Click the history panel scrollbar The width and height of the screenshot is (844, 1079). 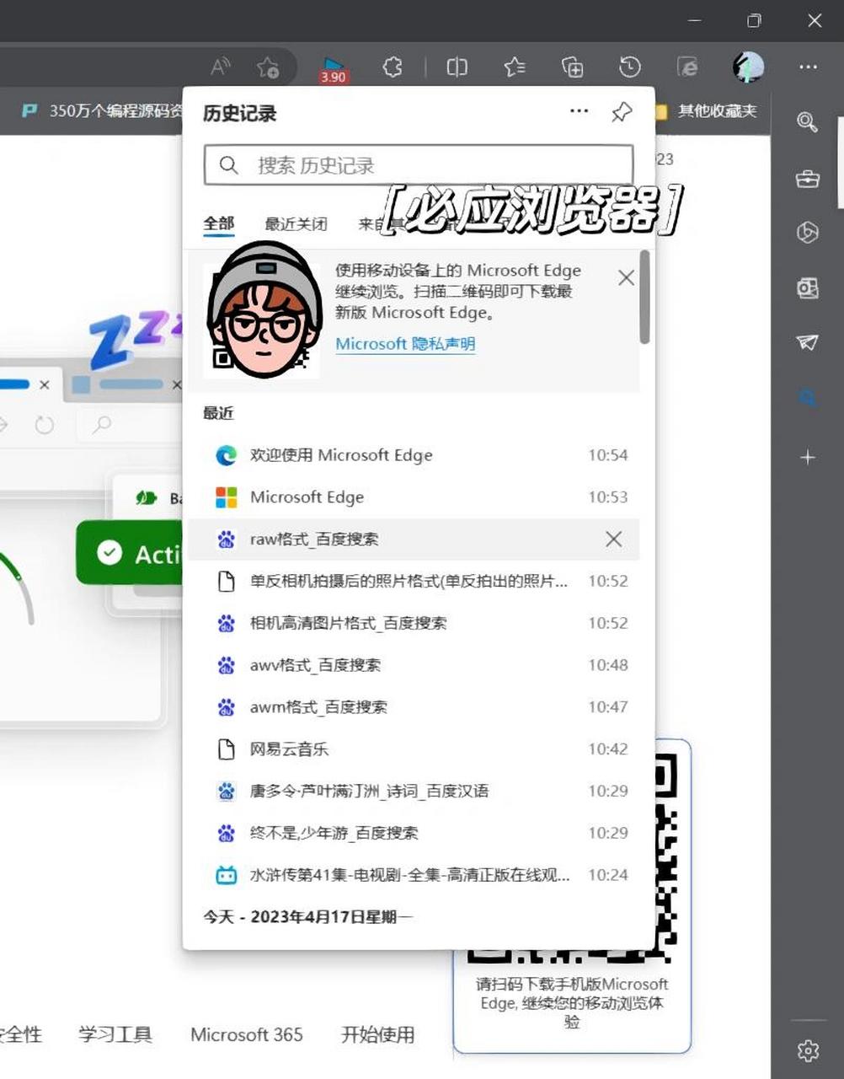coord(644,297)
